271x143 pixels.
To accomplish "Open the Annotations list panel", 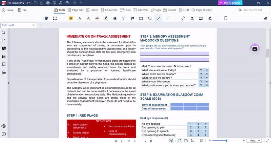I will tap(4, 48).
